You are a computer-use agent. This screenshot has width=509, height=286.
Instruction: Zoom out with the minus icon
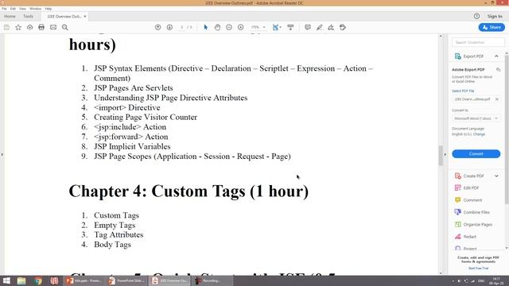[229, 28]
